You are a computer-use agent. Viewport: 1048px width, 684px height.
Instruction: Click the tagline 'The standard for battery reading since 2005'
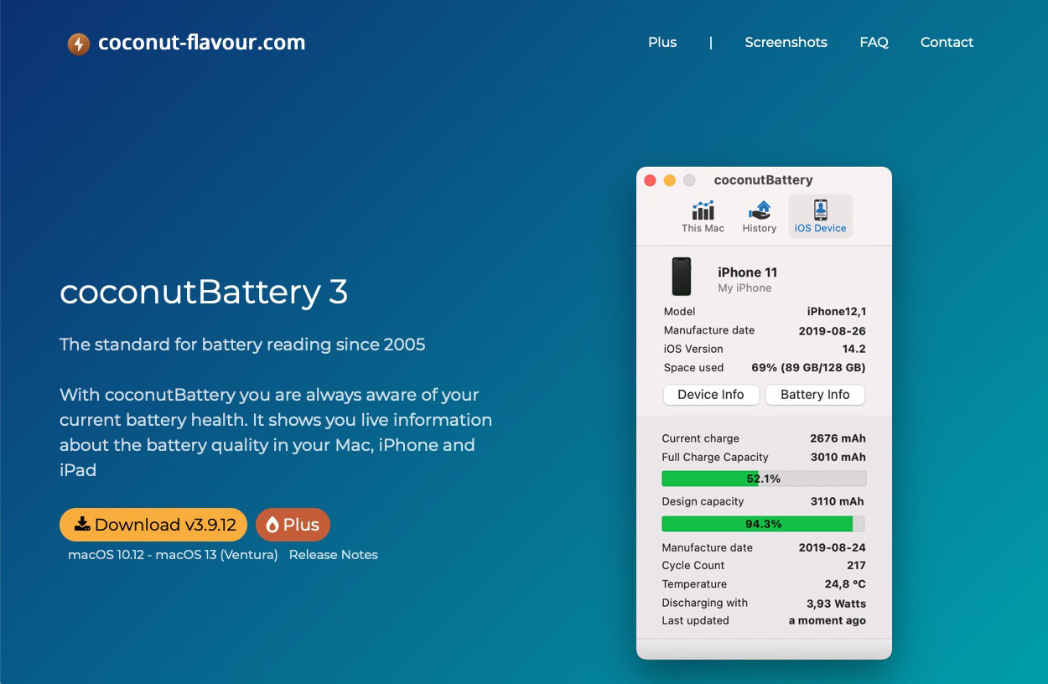[x=242, y=345]
